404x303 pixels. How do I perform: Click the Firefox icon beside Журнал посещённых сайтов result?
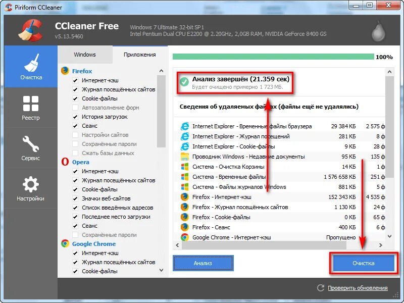(184, 207)
